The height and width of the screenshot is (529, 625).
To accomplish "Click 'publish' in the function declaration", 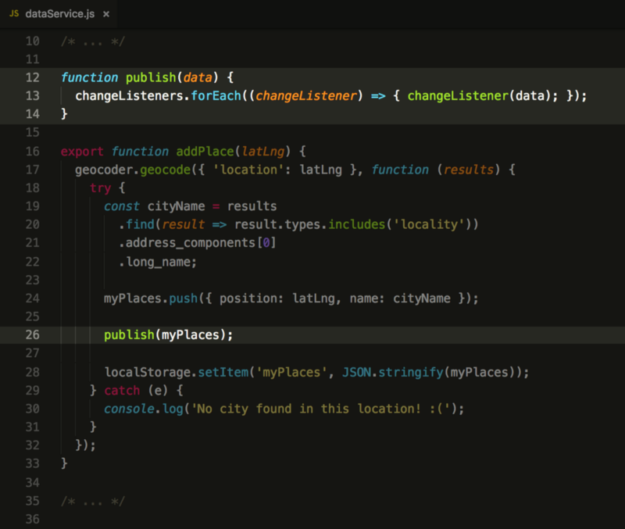I will click(x=151, y=77).
